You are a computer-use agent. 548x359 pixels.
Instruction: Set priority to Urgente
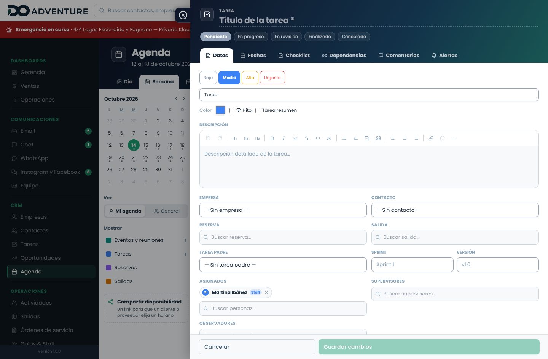click(x=272, y=78)
